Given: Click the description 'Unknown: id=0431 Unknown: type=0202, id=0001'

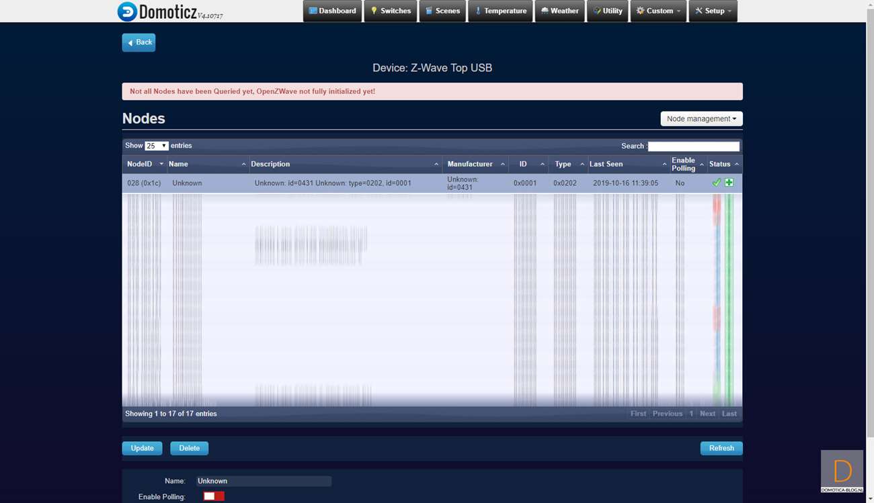Looking at the screenshot, I should click(x=333, y=183).
